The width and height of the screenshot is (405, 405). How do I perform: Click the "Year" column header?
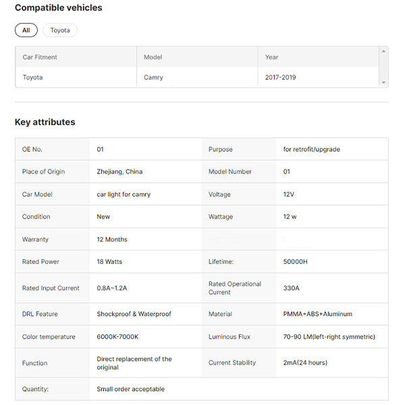271,57
